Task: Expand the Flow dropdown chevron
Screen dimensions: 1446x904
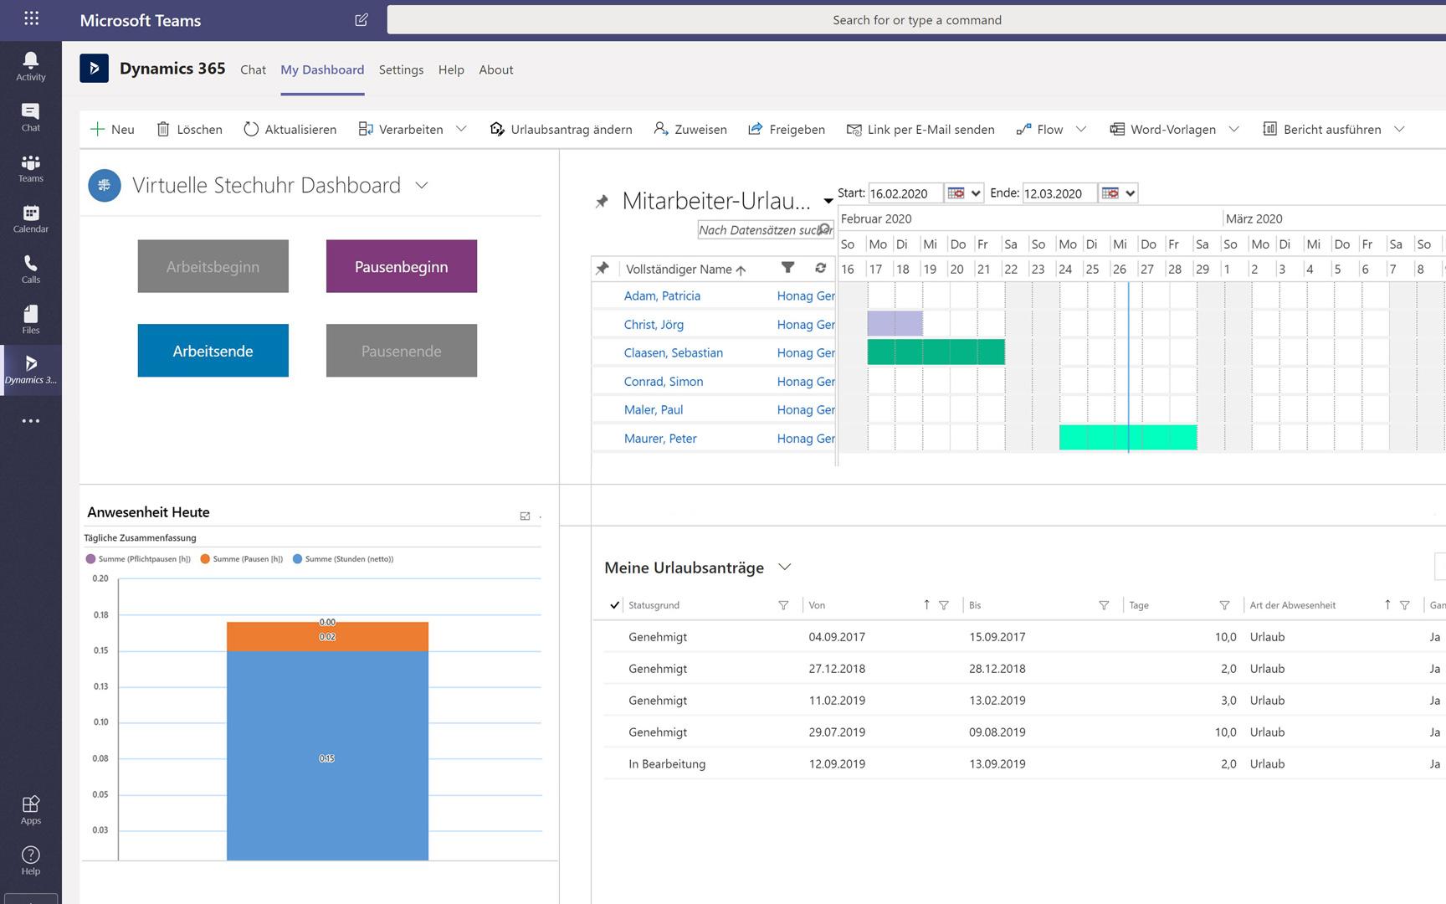Action: point(1081,129)
